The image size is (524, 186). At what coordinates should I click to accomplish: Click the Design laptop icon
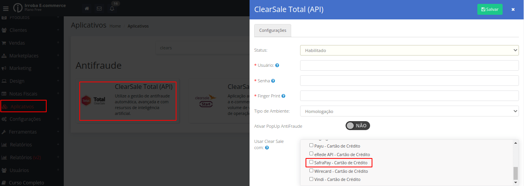[4, 81]
